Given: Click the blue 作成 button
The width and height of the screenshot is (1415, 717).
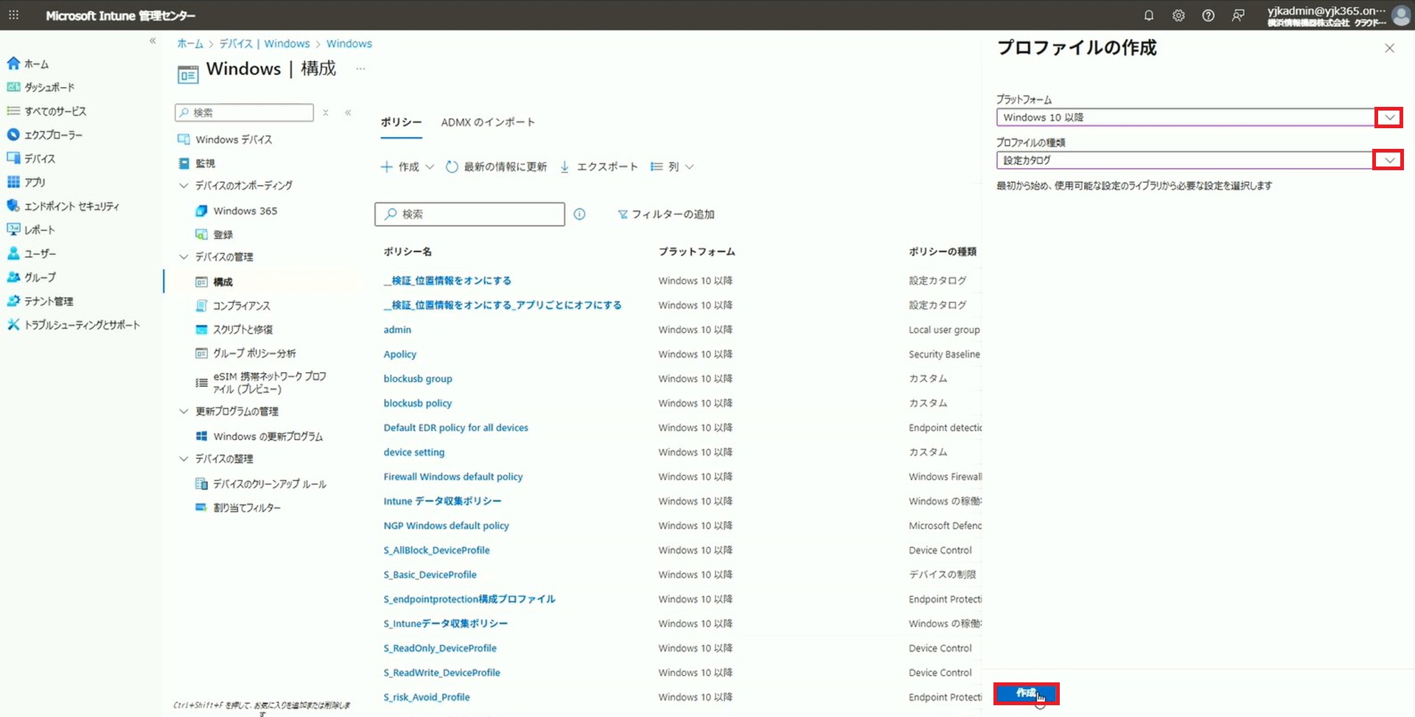Looking at the screenshot, I should point(1026,693).
